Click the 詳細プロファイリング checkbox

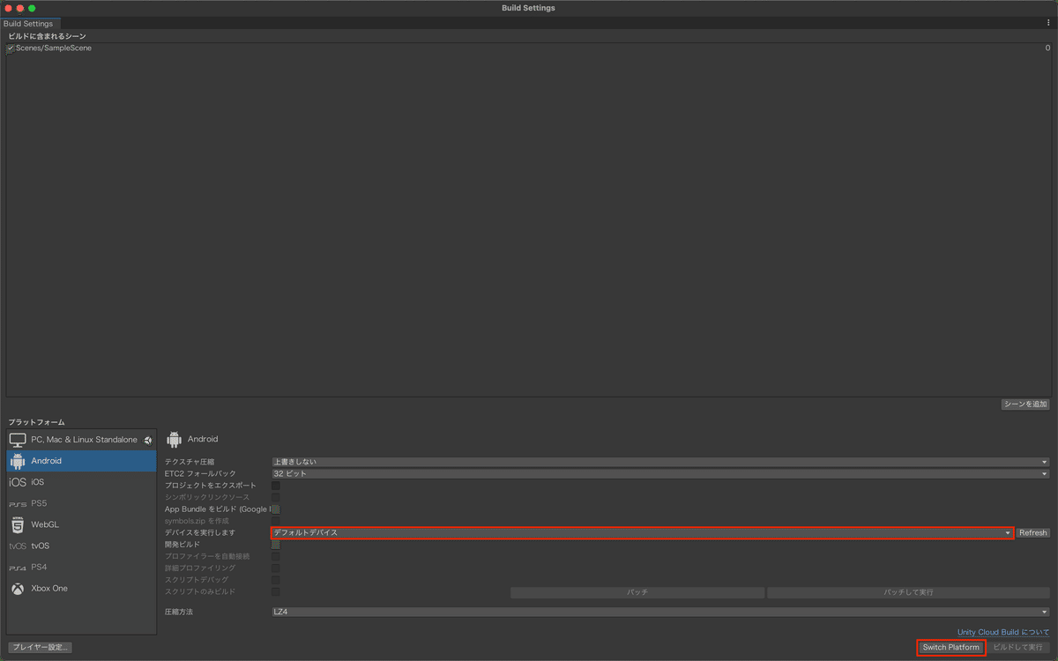pyautogui.click(x=276, y=568)
